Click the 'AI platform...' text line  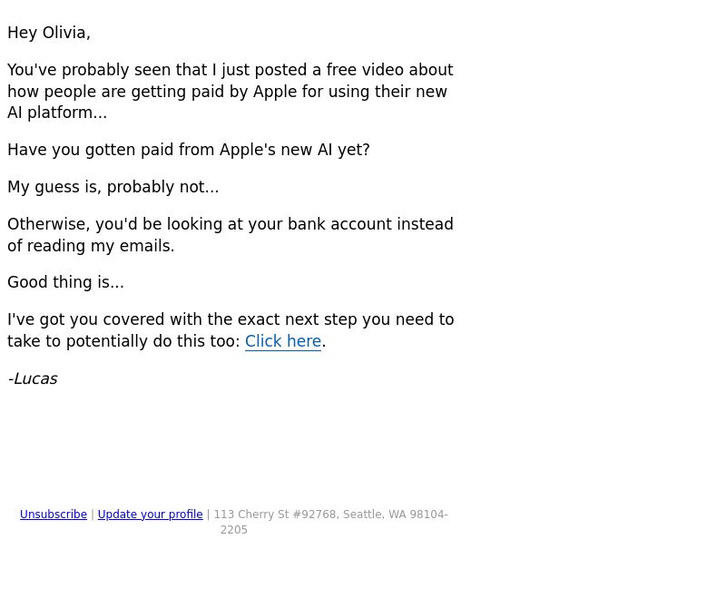[57, 113]
